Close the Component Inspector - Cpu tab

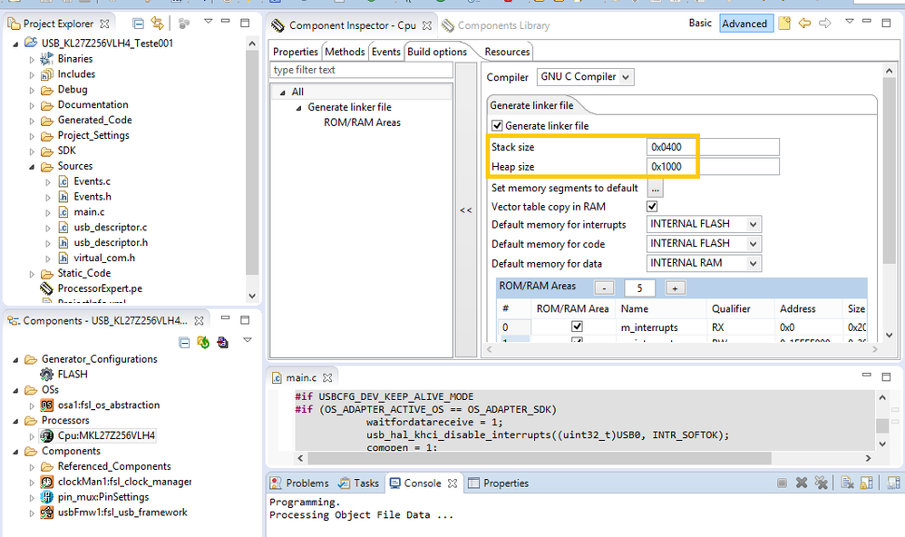[426, 25]
